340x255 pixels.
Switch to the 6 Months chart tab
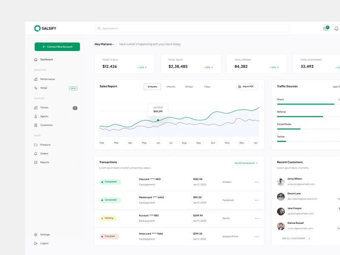click(170, 86)
